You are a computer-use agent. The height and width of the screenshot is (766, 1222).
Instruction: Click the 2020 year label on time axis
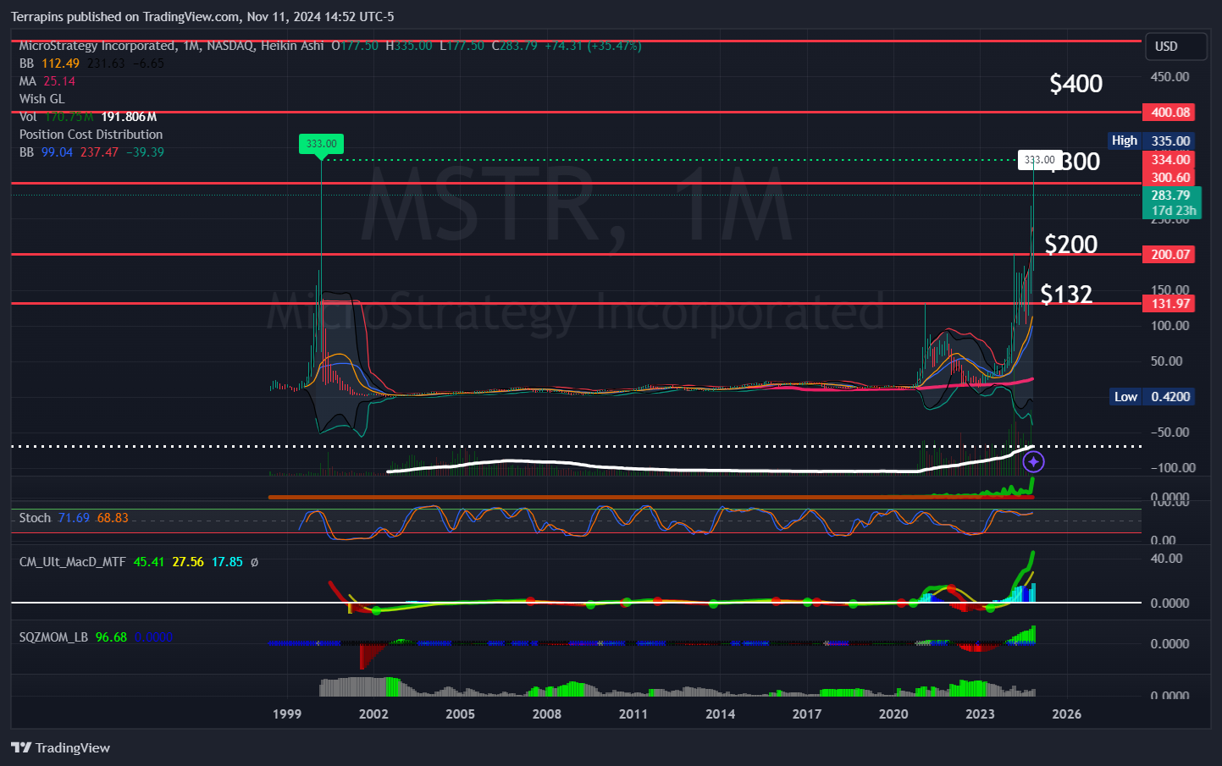point(893,714)
